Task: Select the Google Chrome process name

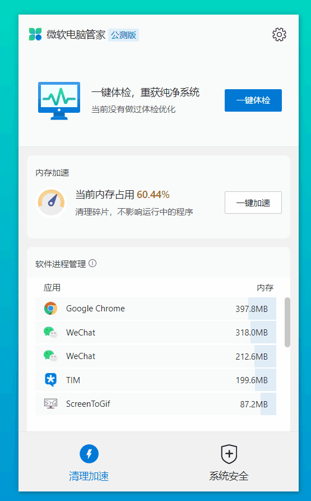Action: click(x=95, y=309)
